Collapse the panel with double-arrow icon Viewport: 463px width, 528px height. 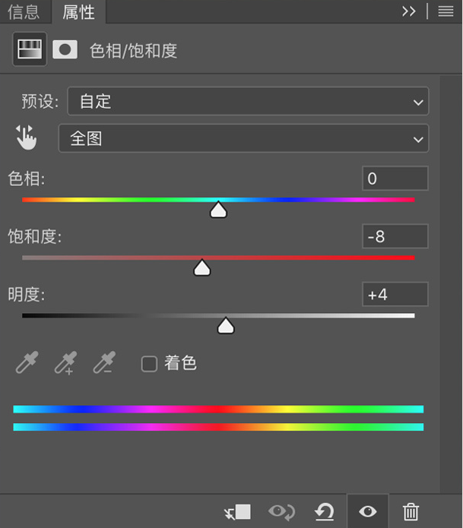[409, 11]
